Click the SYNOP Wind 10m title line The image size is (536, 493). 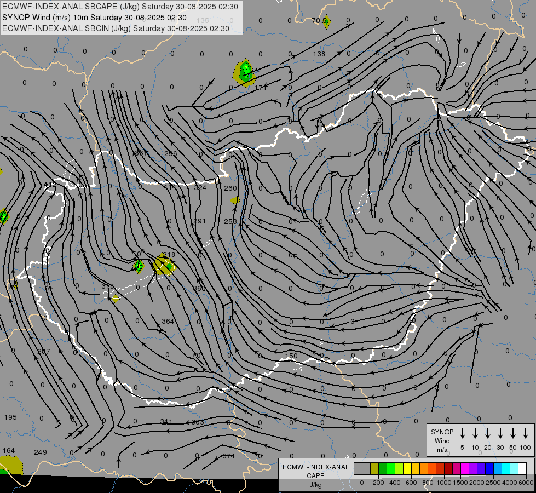(x=94, y=18)
